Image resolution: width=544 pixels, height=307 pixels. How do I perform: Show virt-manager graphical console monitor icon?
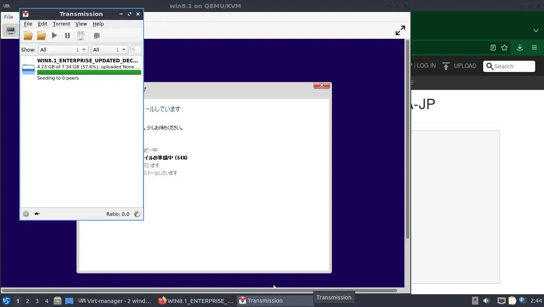click(11, 30)
